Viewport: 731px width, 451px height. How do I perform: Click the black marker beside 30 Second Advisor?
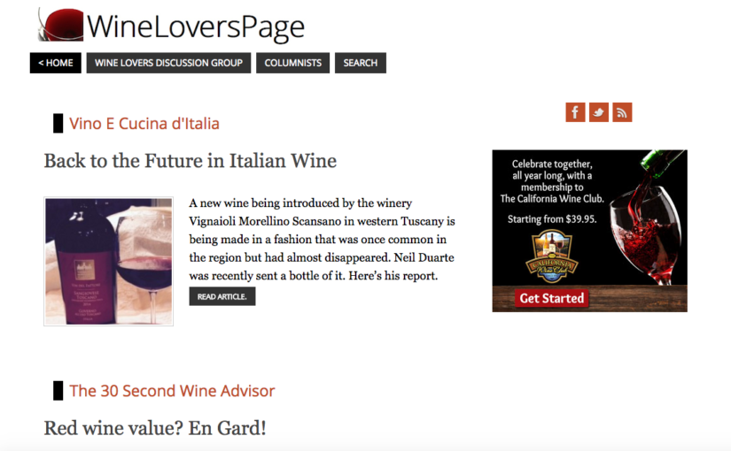58,391
